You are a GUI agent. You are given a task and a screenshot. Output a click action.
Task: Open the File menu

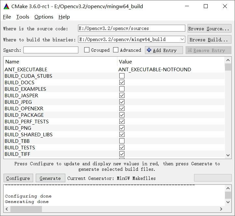pos(7,17)
